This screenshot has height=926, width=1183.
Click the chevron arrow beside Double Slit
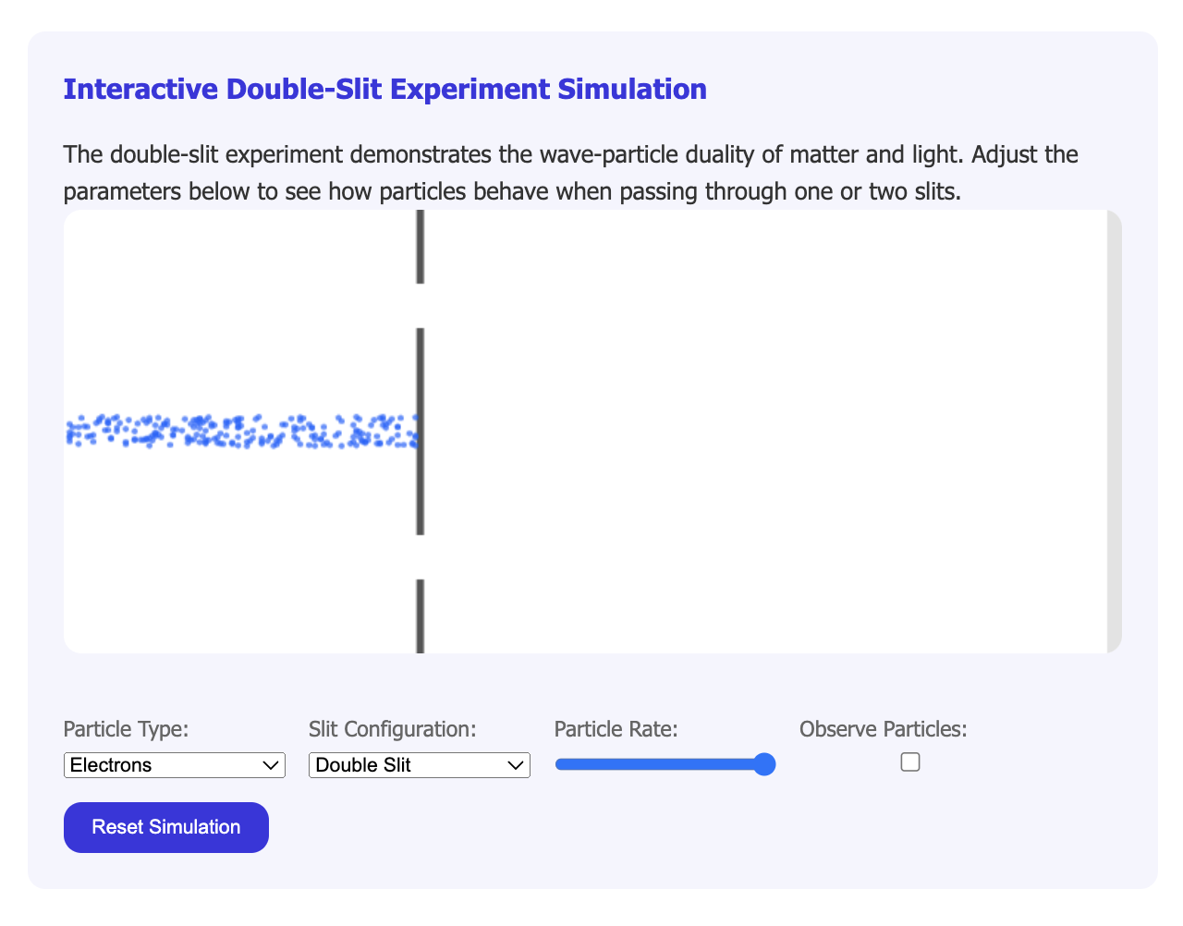516,765
